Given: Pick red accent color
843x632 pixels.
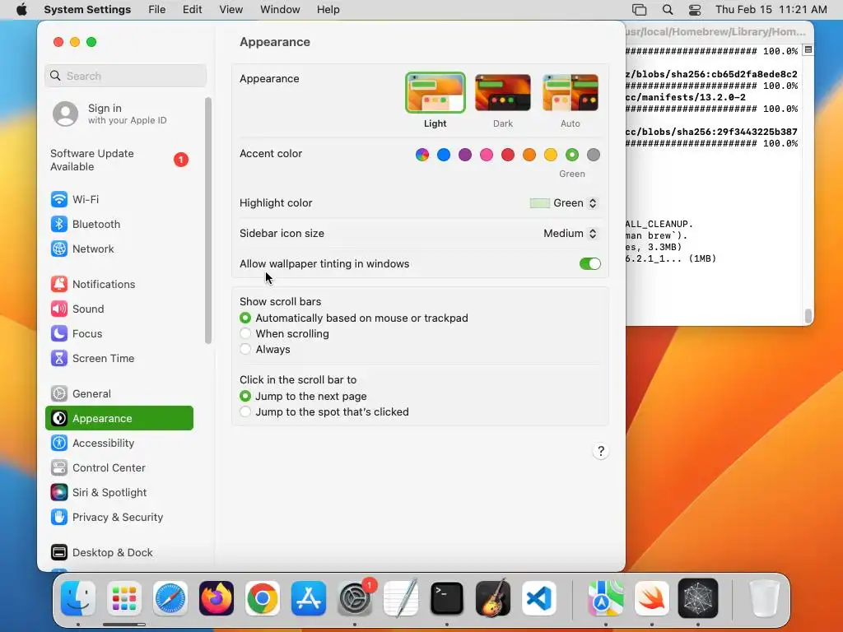Looking at the screenshot, I should pyautogui.click(x=508, y=156).
